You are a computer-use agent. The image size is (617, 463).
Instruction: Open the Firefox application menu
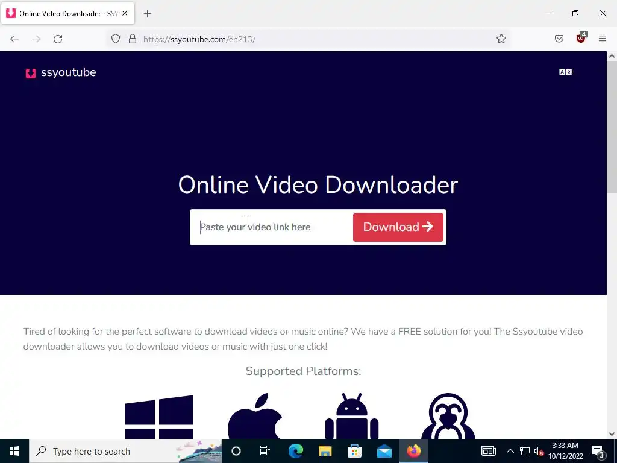602,39
